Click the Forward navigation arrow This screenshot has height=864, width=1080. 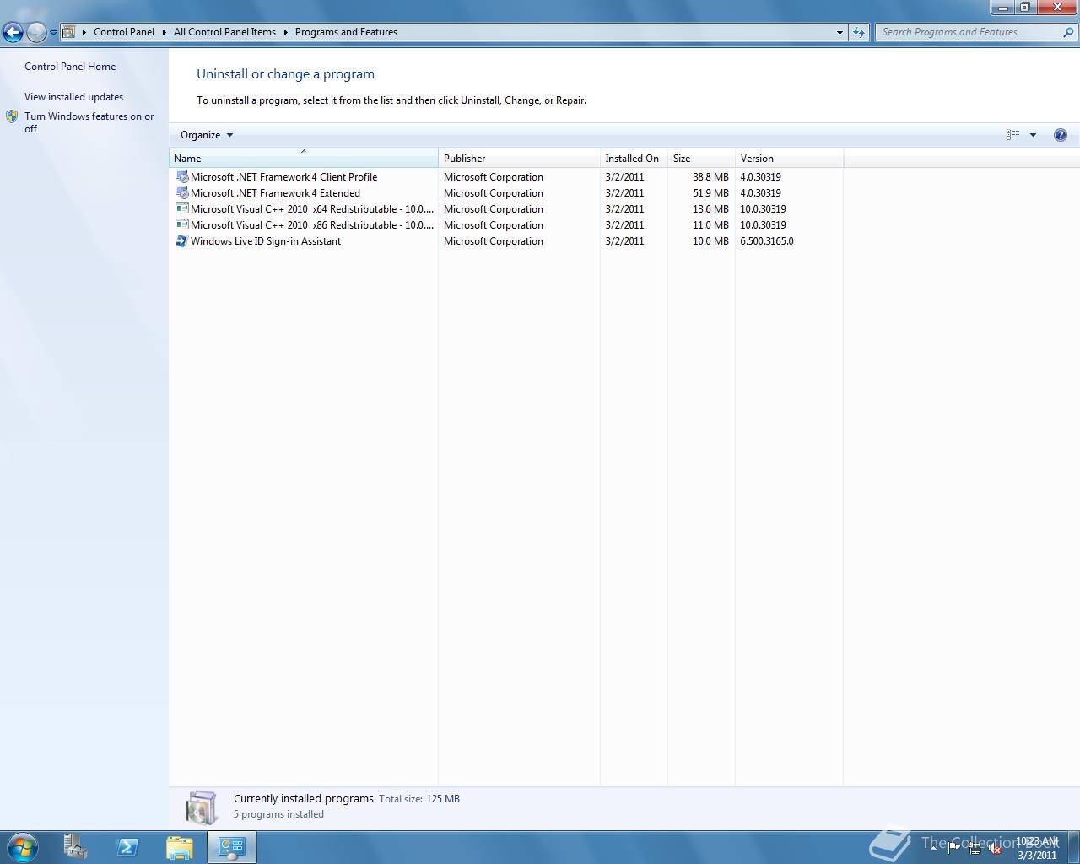pos(36,33)
